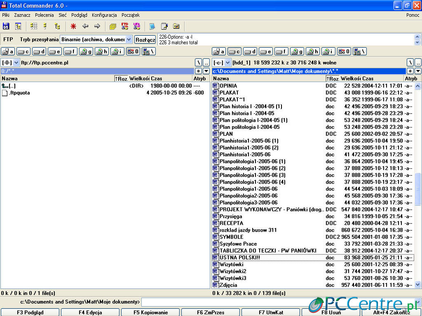Image resolution: width=422 pixels, height=316 pixels.
Task: Click the left arrow Back toolbar icon
Action: click(x=85, y=26)
